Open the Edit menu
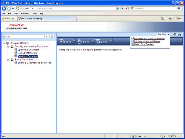The width and height of the screenshot is (185, 139). (10, 14)
